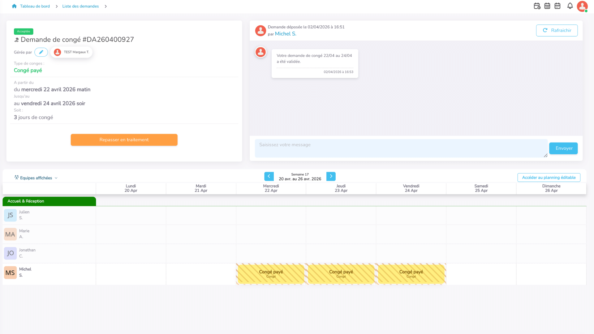Click the JS avatar for Julien S.
This screenshot has width=594, height=334.
10,215
